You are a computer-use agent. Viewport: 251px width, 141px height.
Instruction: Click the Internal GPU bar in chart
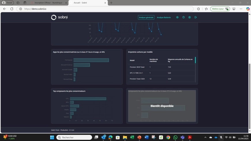74,106
